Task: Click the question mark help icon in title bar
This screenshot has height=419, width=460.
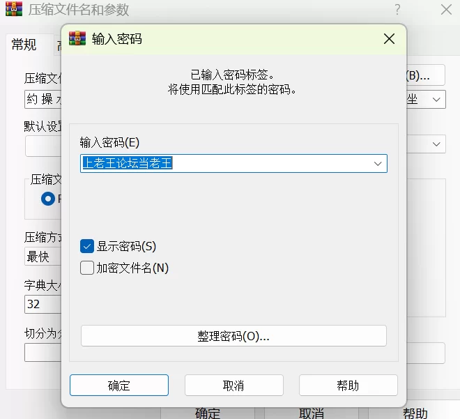Action: point(397,10)
